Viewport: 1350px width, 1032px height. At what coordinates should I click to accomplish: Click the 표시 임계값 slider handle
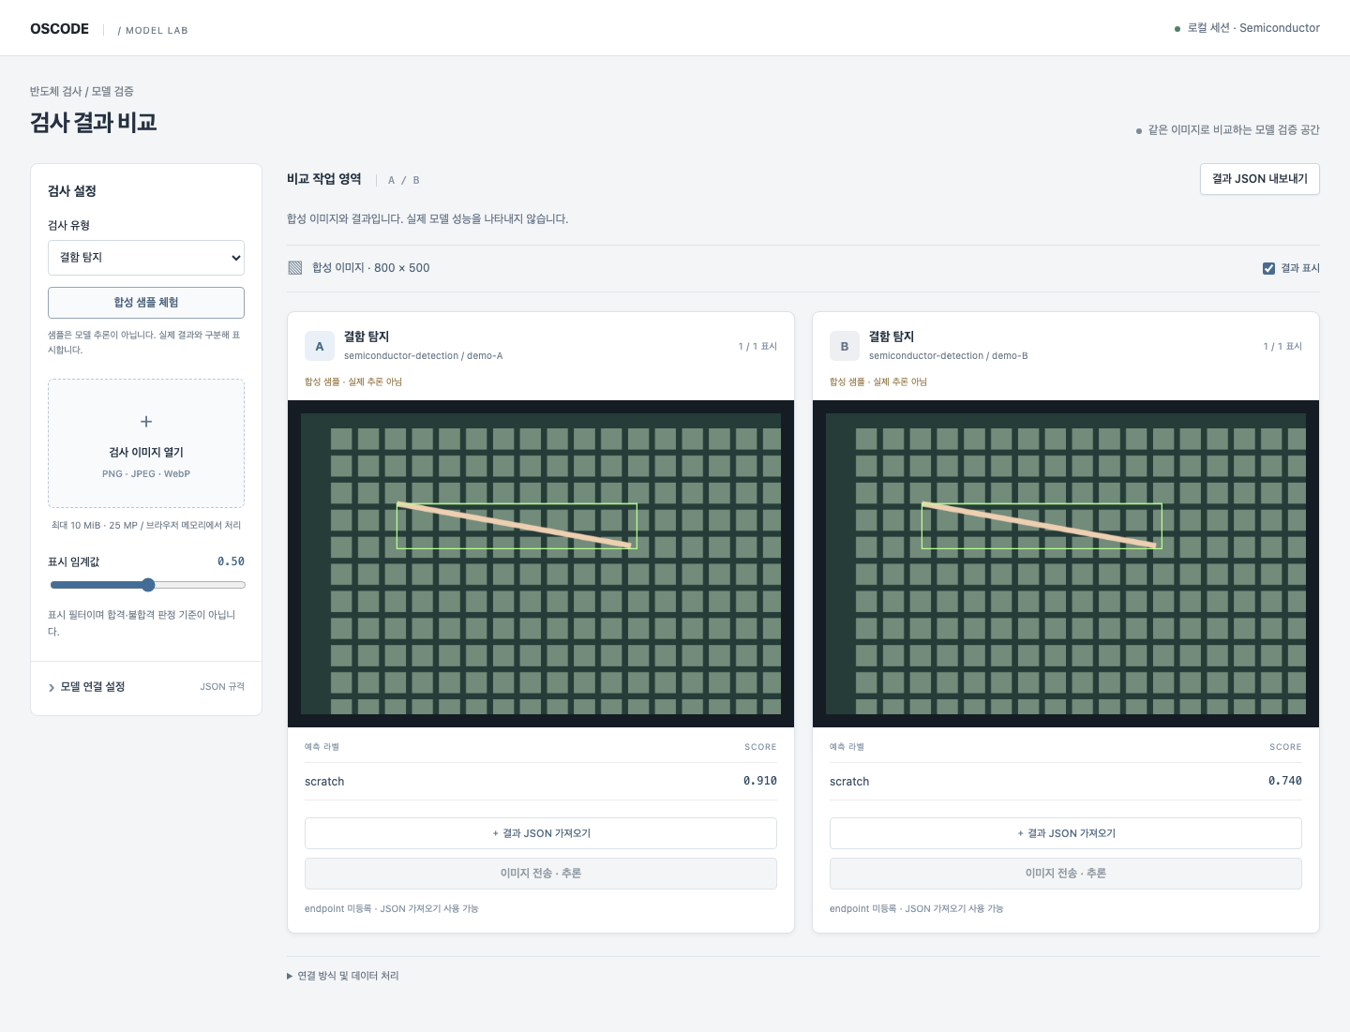[148, 585]
